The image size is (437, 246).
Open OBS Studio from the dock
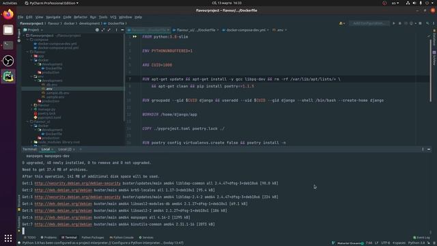point(8,61)
